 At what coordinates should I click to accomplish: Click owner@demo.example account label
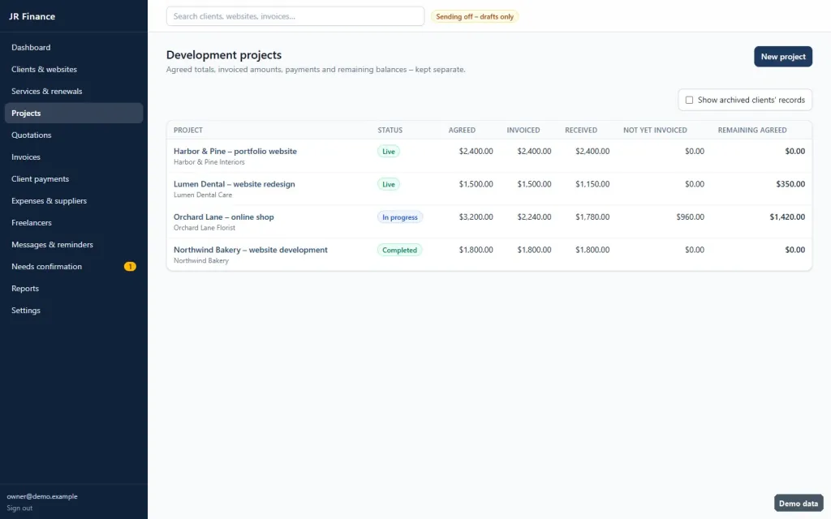[42, 496]
